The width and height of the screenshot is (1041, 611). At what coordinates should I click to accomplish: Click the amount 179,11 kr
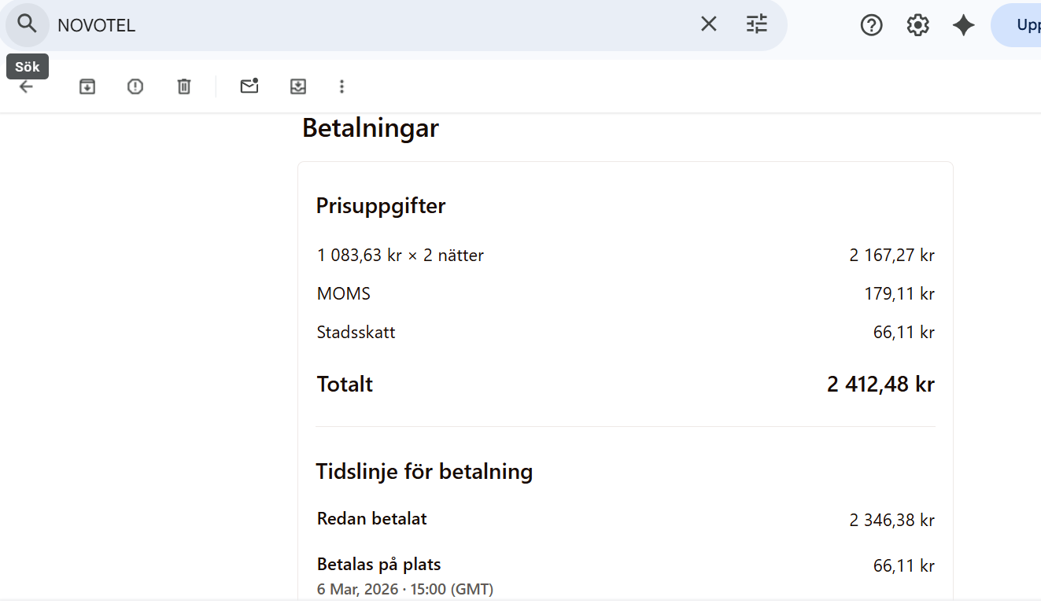(899, 294)
